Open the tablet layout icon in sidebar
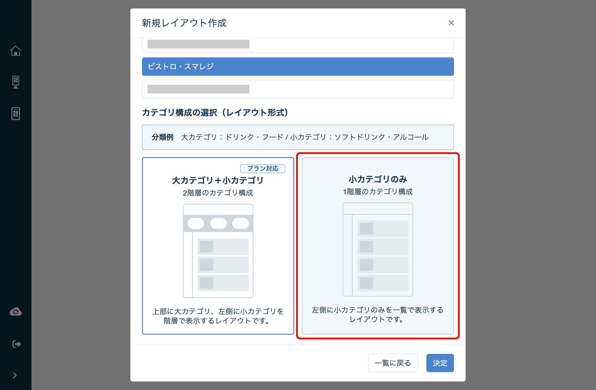This screenshot has height=390, width=596. coord(16,114)
